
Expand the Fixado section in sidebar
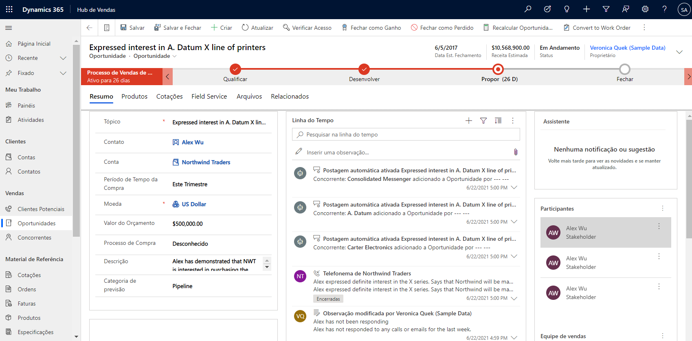(63, 73)
